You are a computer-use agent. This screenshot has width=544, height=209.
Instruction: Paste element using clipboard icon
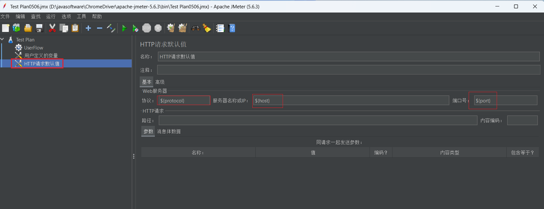pos(75,28)
